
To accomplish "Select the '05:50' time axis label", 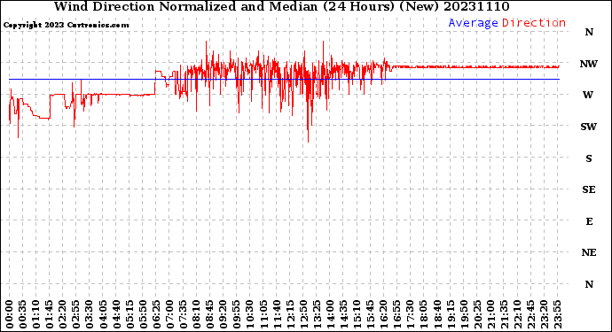I will (143, 314).
